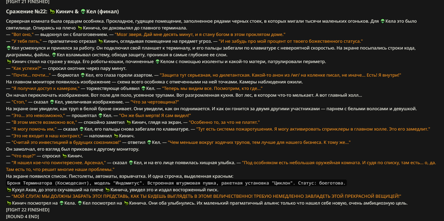Click the orange quote "Что еще?"
This screenshot has width=444, height=221.
click(x=24, y=156)
